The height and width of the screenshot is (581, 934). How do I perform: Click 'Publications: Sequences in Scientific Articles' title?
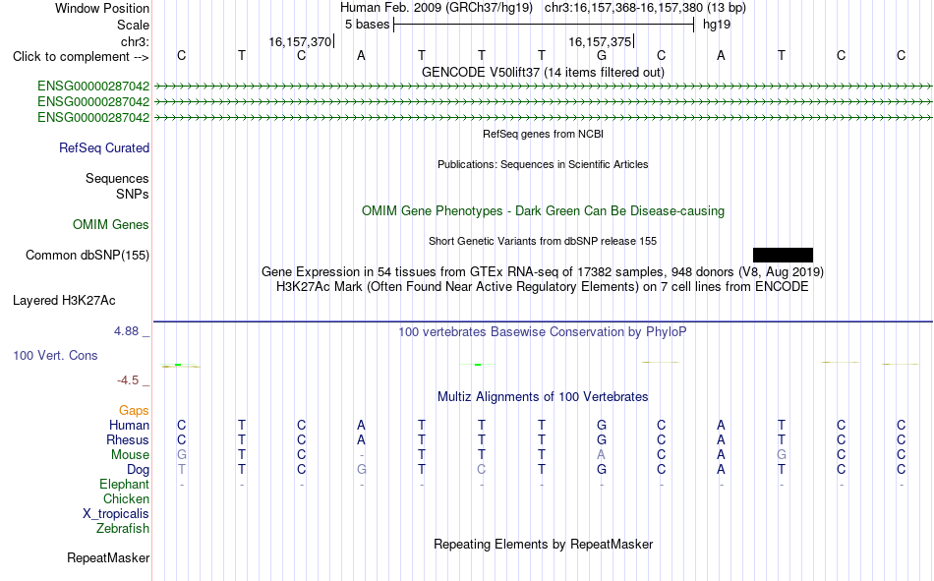543,164
